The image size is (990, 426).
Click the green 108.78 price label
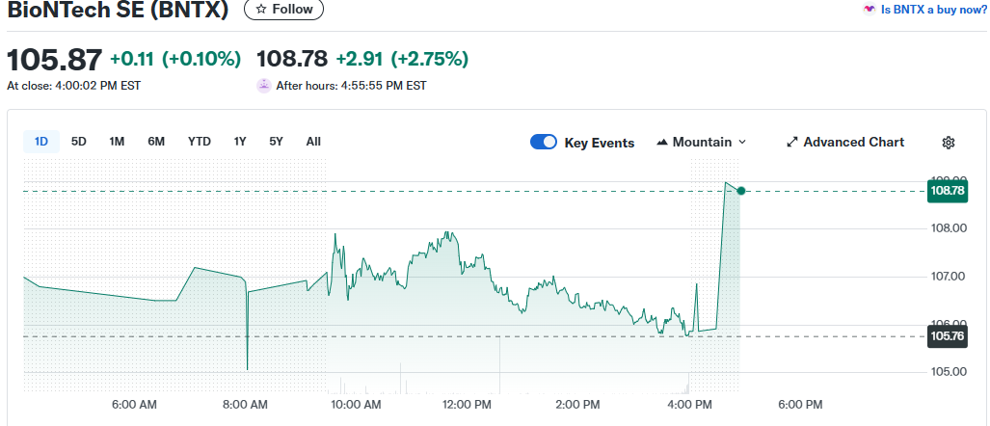click(x=947, y=191)
